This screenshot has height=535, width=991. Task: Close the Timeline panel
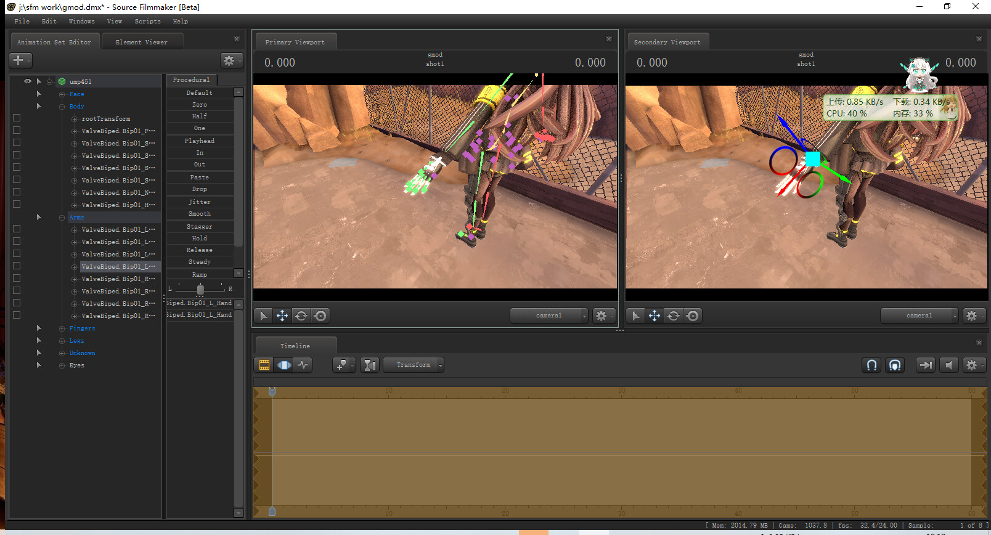pyautogui.click(x=979, y=343)
